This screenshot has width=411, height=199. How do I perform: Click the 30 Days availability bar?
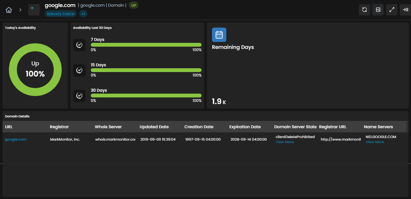146,96
